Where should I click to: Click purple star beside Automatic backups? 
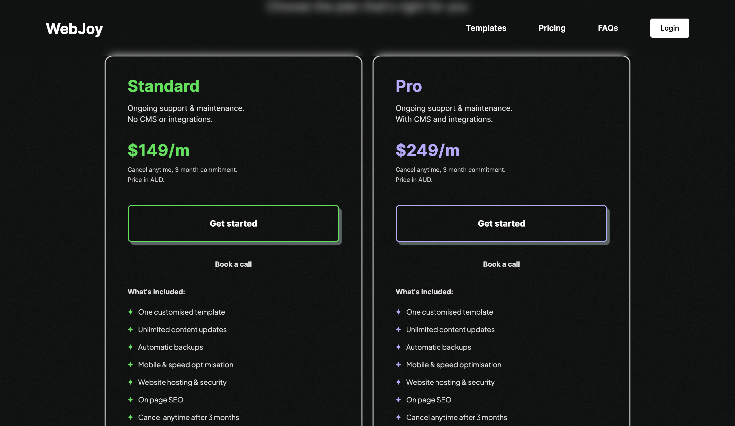[398, 347]
